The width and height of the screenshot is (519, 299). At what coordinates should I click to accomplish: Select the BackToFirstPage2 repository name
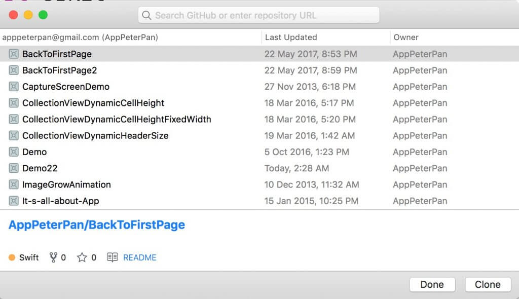click(x=60, y=70)
